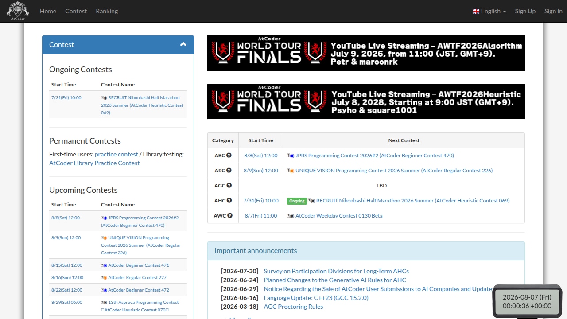The width and height of the screenshot is (567, 319).
Task: Open the AWTF2026Heuristic live streaming banner
Action: 366,101
